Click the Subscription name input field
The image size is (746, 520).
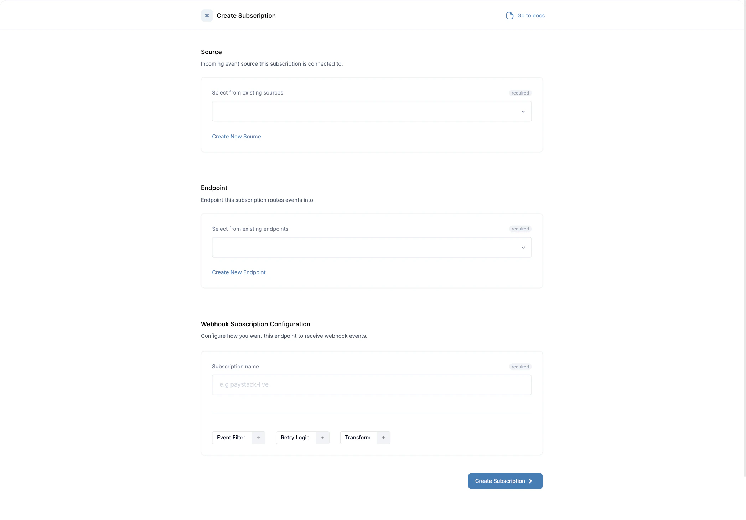tap(372, 384)
